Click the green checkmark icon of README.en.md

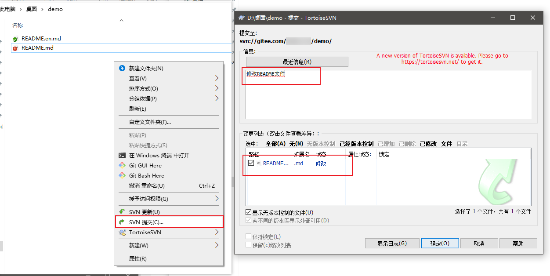coord(15,39)
